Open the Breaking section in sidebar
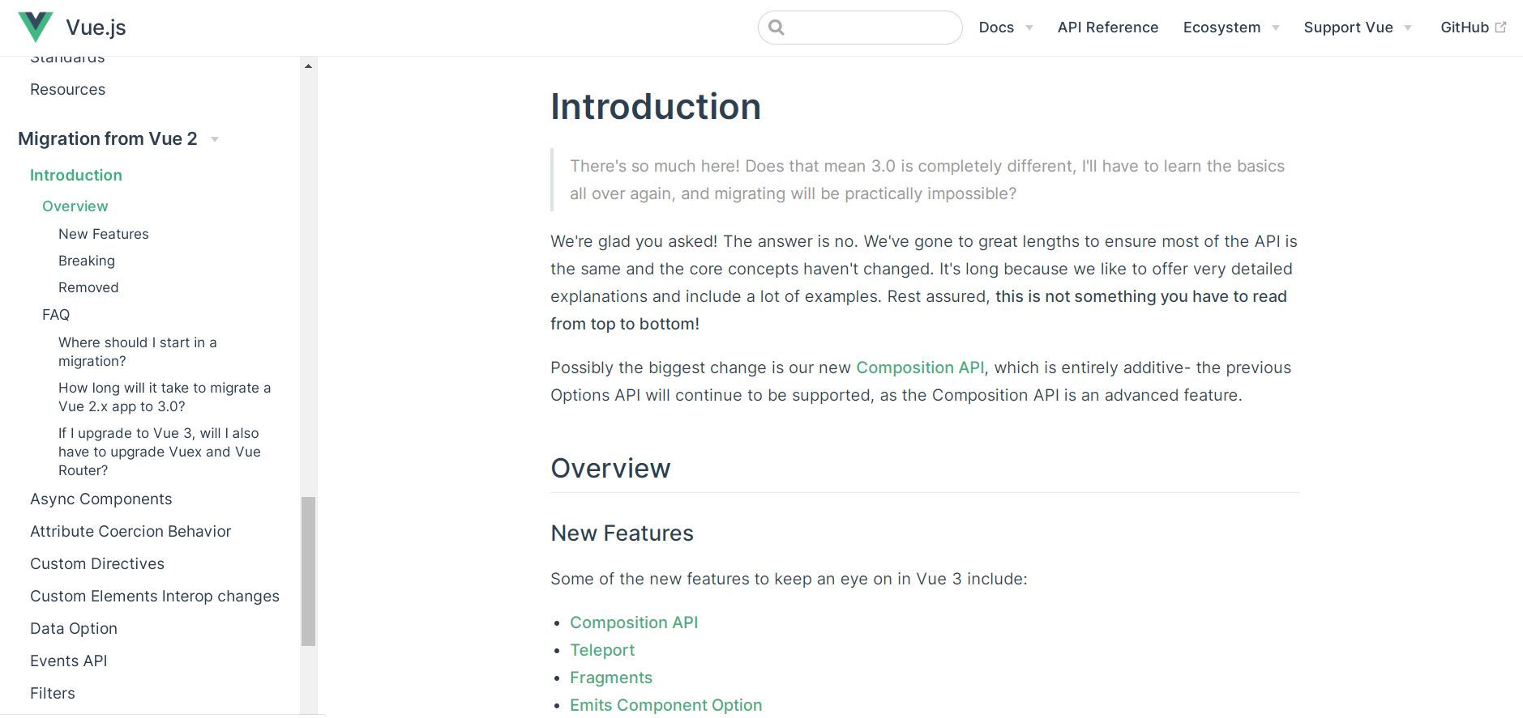This screenshot has height=718, width=1523. 86,261
